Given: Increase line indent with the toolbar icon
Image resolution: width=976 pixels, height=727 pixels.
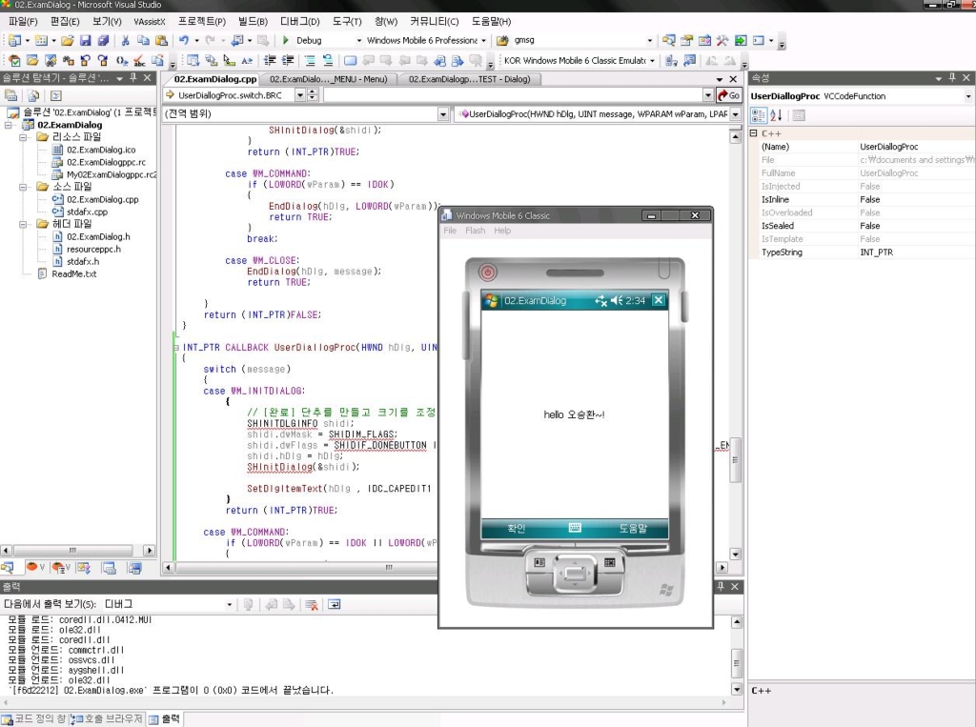Looking at the screenshot, I should 288,60.
